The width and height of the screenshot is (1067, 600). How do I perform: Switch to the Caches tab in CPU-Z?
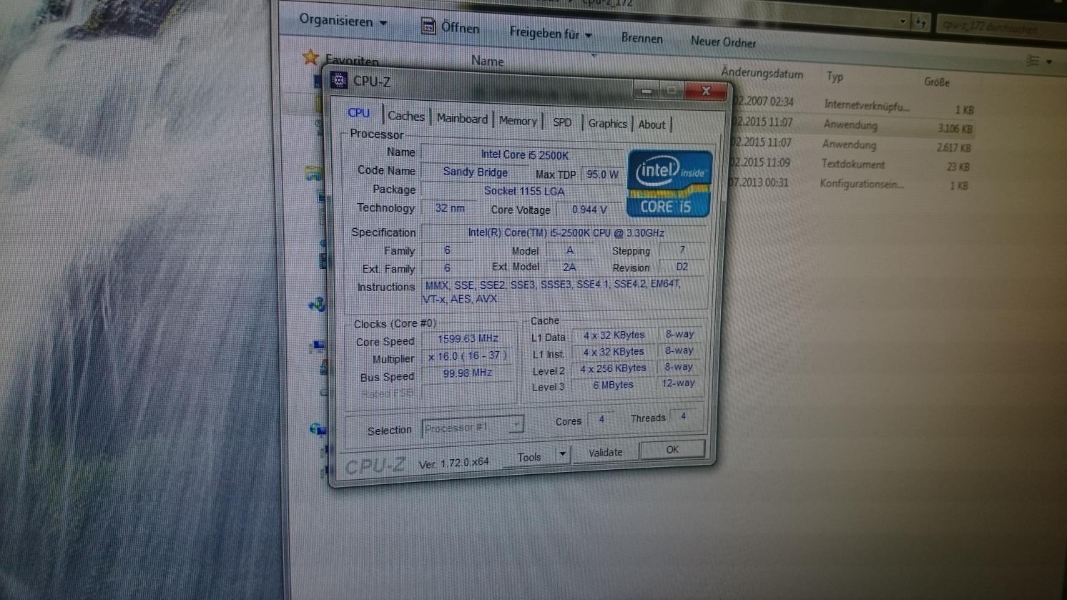(x=405, y=116)
